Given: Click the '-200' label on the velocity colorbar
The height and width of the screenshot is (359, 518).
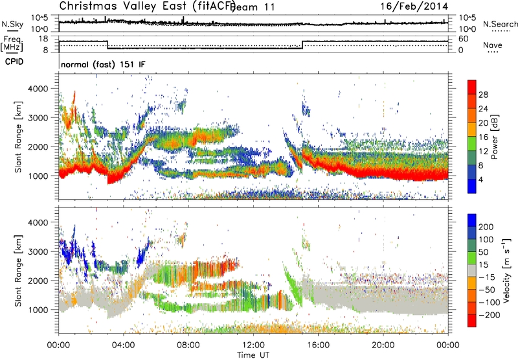Looking at the screenshot, I should tap(490, 315).
